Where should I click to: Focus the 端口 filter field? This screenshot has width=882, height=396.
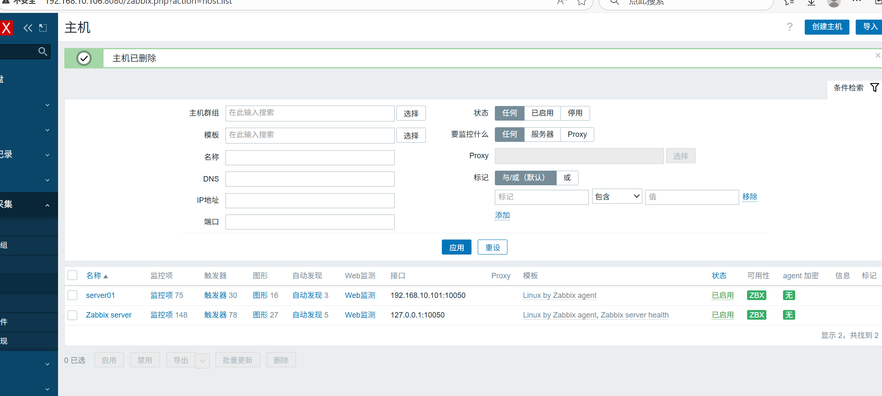click(310, 222)
